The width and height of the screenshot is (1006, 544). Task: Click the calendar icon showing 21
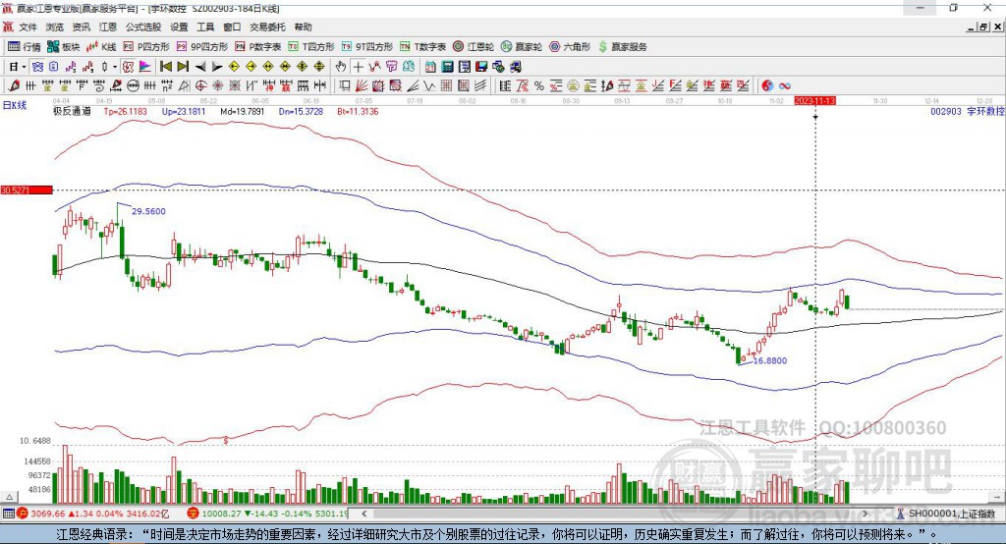coord(430,67)
